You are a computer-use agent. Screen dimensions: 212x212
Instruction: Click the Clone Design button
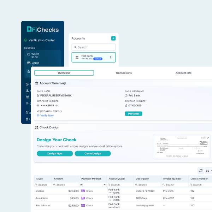(93, 154)
